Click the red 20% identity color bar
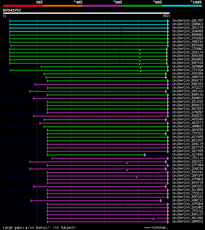This screenshot has height=230, width=205. tap(23, 6)
